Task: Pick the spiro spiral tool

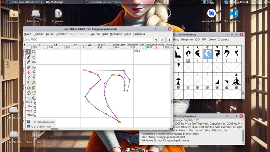Action: tap(34, 67)
